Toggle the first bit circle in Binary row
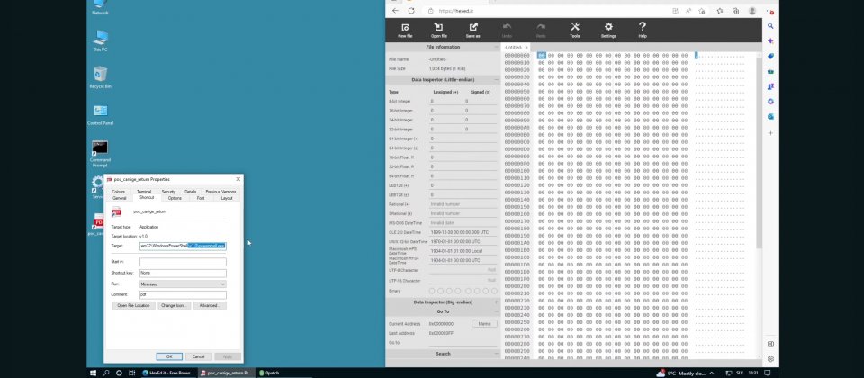864x378 pixels. click(x=433, y=291)
